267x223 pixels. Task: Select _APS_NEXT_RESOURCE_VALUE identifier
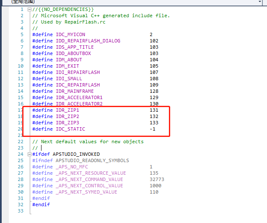(91, 173)
